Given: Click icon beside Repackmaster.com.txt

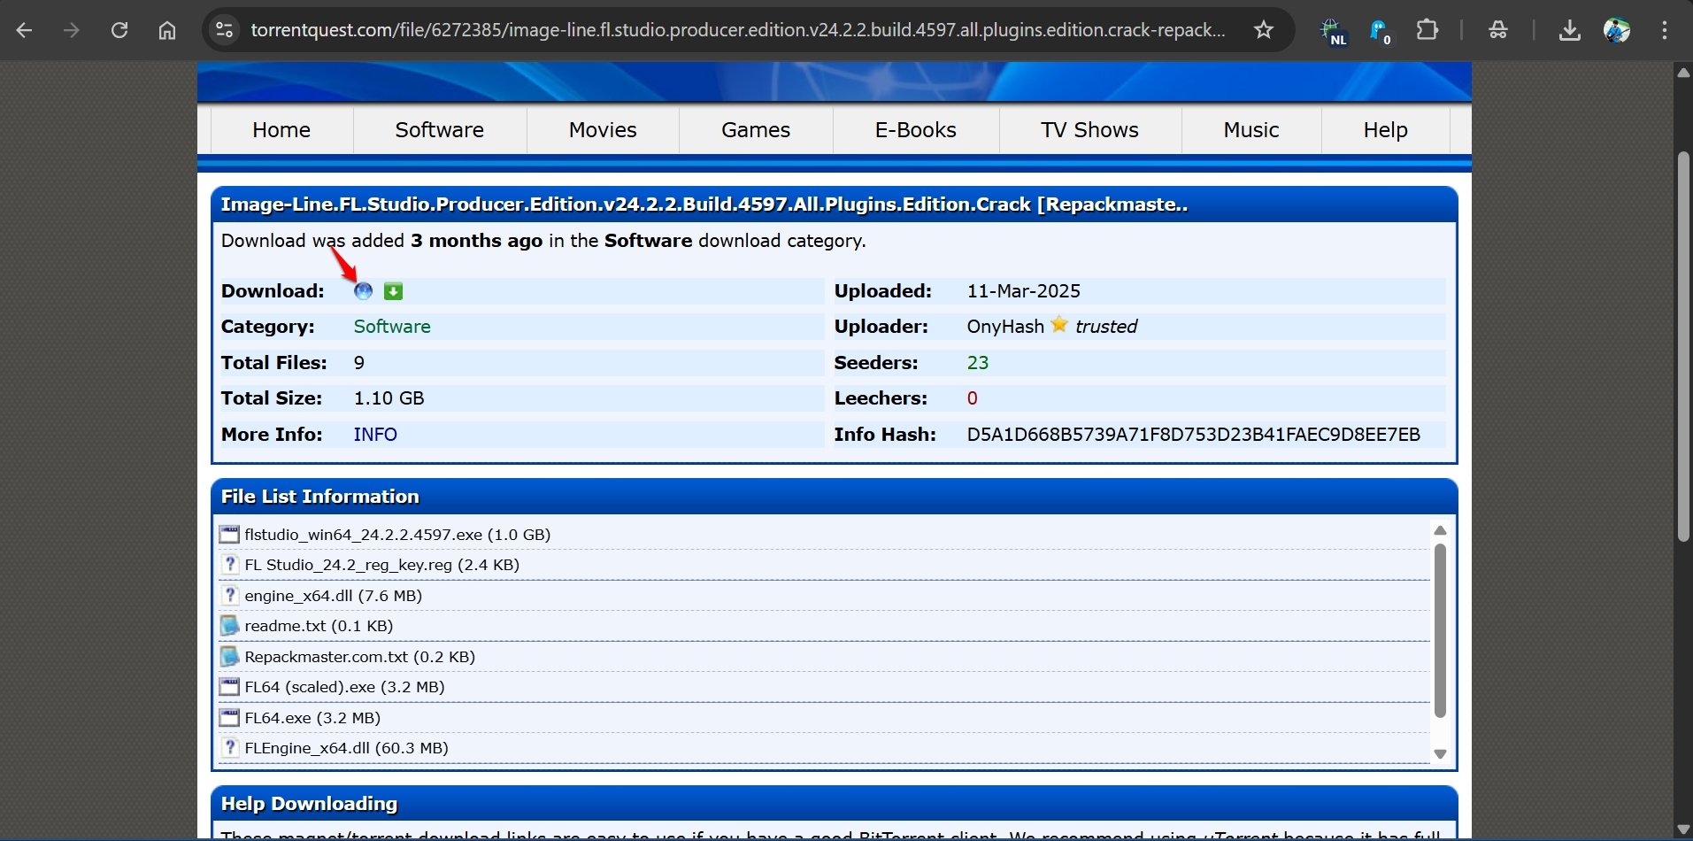Looking at the screenshot, I should (229, 657).
